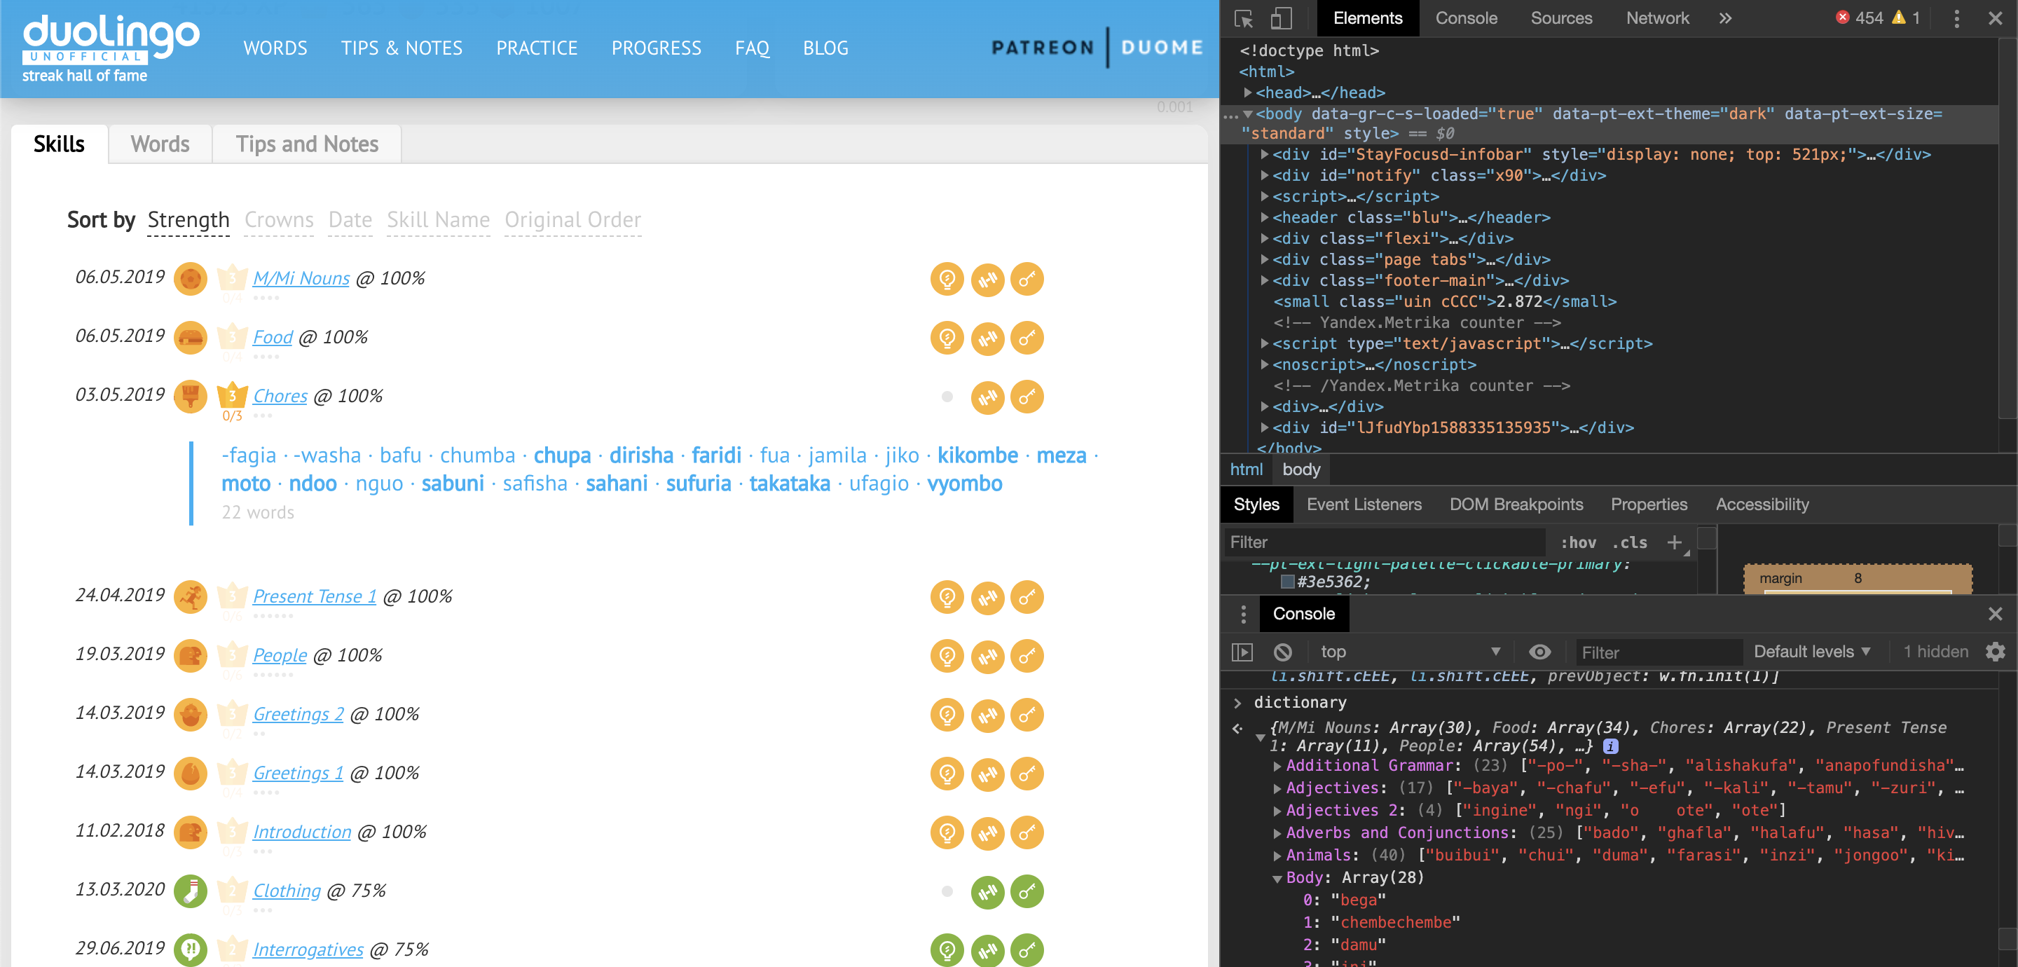Click the 'body' breadcrumb in Elements
This screenshot has height=967, width=2018.
click(1301, 469)
